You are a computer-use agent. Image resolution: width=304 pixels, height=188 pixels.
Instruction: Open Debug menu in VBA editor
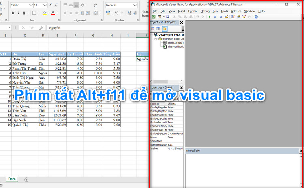pos(205,11)
